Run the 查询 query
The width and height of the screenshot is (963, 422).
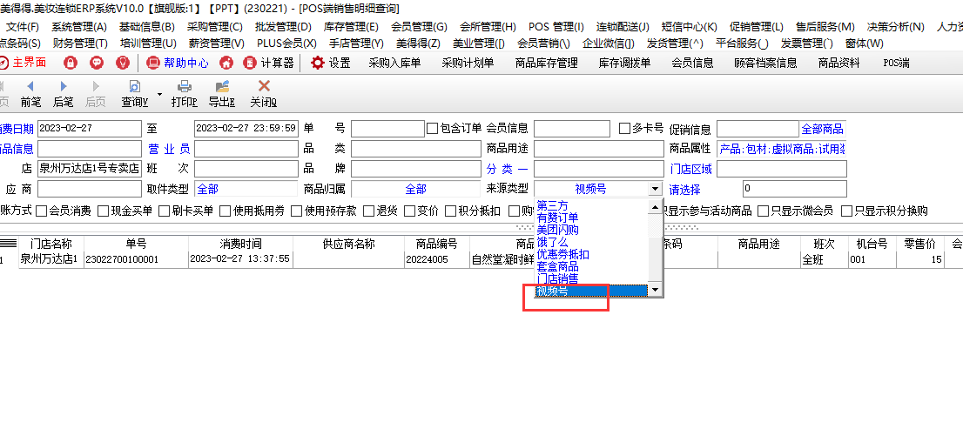[x=134, y=95]
